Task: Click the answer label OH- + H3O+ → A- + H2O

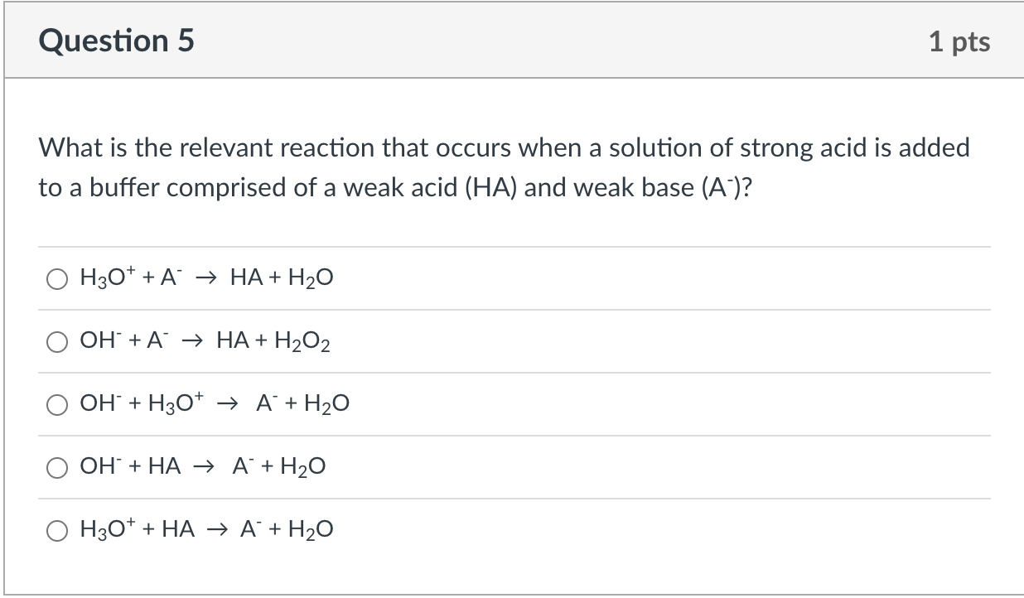Action: coord(214,403)
